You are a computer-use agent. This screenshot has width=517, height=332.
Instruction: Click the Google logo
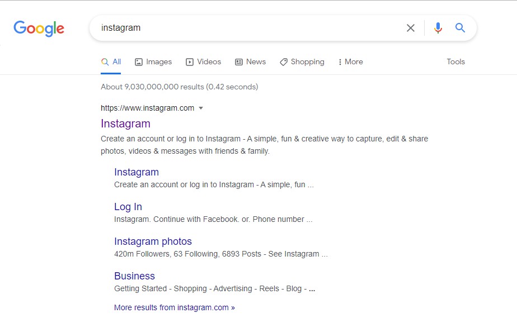tap(39, 29)
